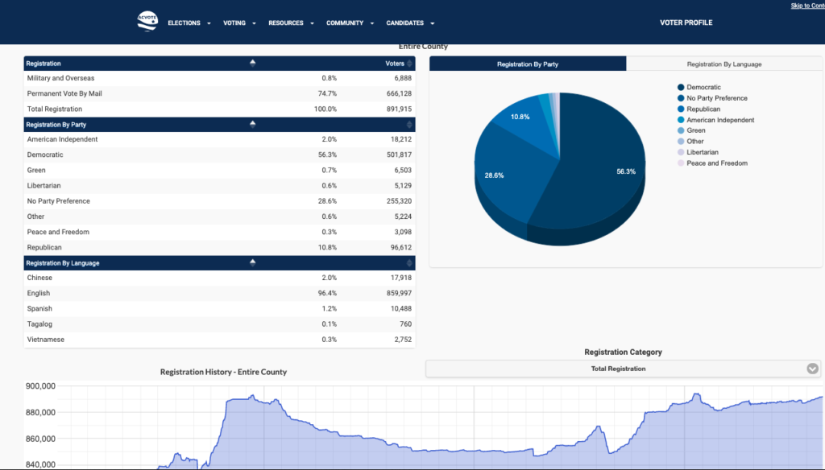
Task: Hide Republican slice via legend entry
Action: [703, 109]
